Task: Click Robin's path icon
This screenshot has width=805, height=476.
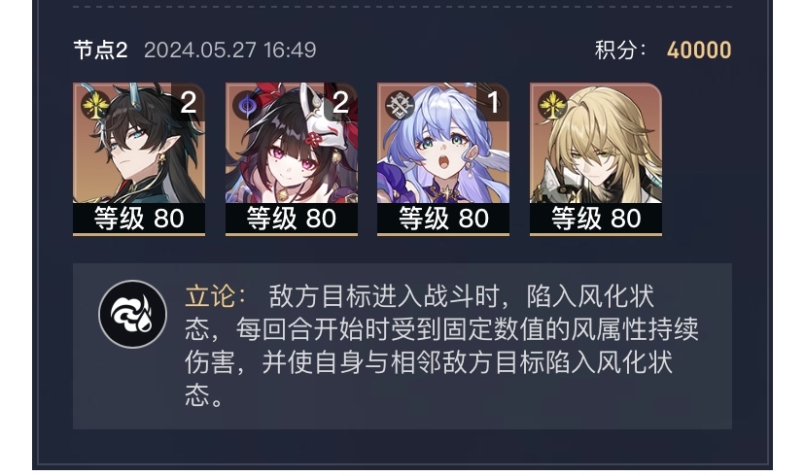Action: click(400, 106)
